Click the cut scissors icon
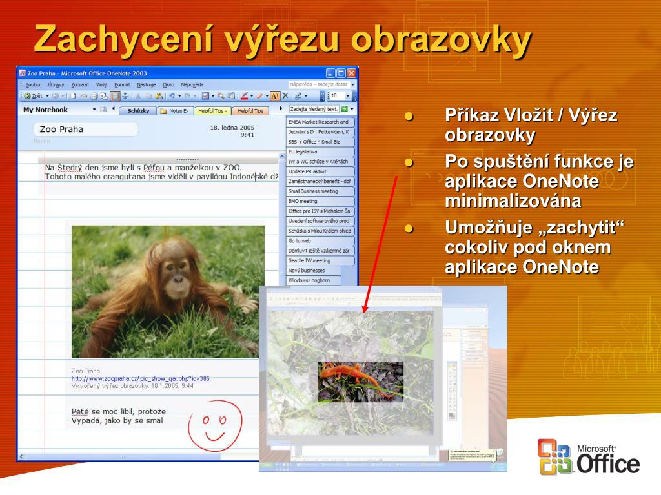The height and width of the screenshot is (495, 661). tap(138, 96)
